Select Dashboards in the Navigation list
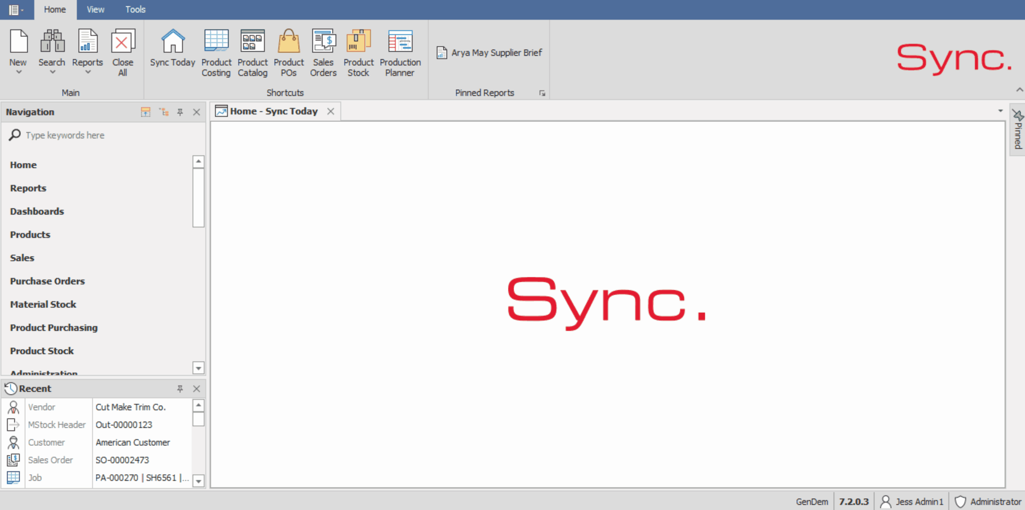Viewport: 1025px width, 510px height. click(37, 211)
